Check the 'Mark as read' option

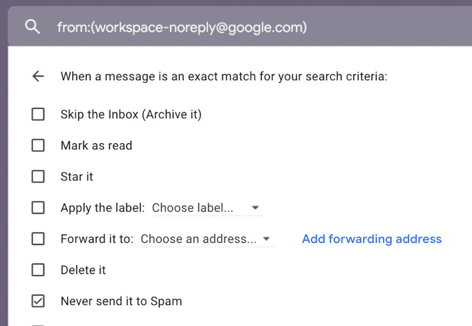[38, 145]
